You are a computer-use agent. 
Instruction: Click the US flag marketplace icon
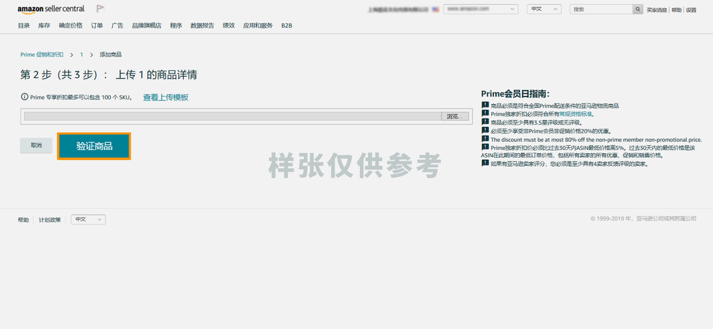point(436,9)
